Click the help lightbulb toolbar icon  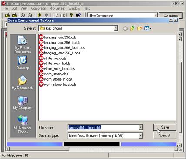click(71, 15)
